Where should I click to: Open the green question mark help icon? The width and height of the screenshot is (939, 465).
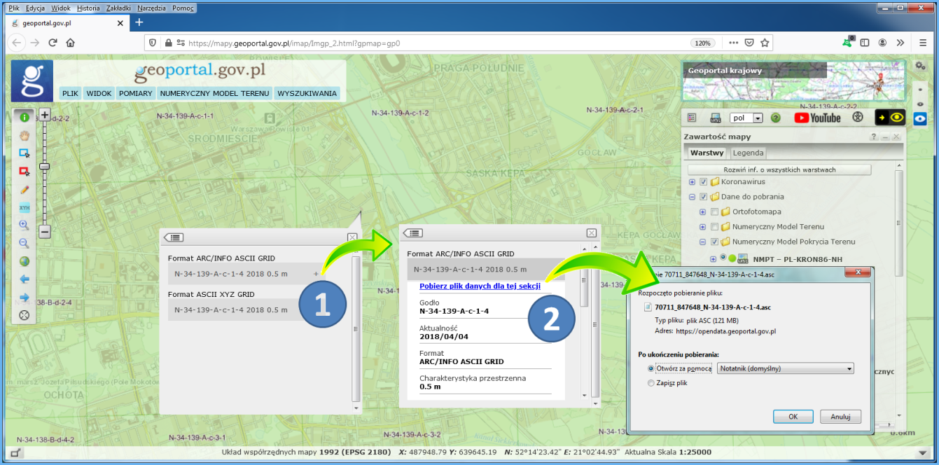[775, 118]
